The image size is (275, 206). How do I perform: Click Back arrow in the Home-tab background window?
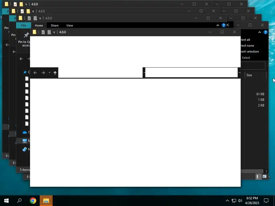21,59
